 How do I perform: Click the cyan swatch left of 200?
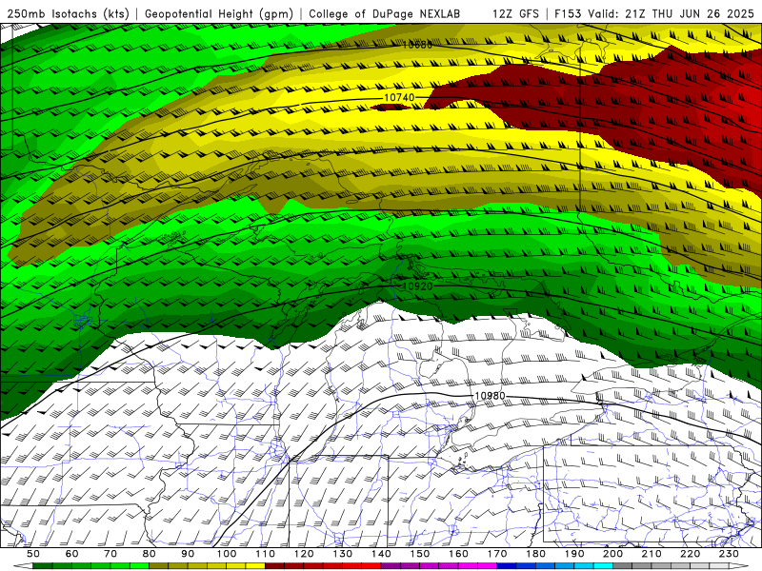[603, 565]
